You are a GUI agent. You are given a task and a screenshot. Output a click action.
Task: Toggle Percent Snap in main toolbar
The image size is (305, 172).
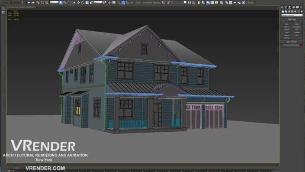[x=127, y=3]
